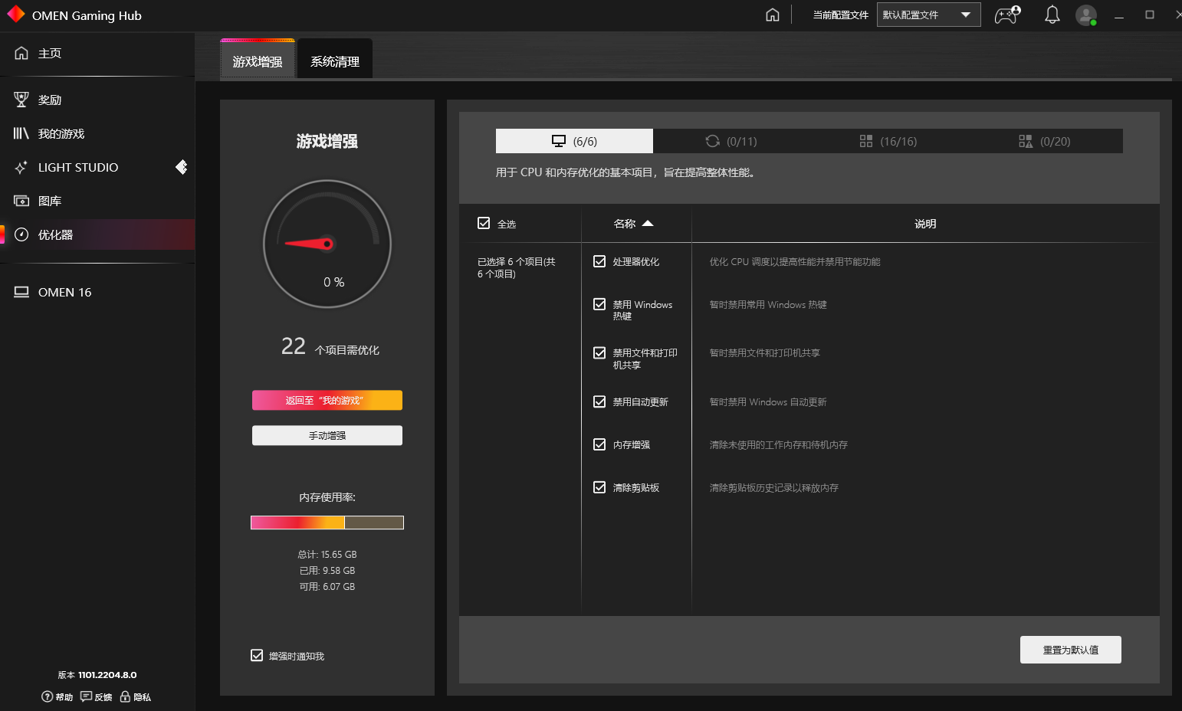
Task: Click 已选择 6 个项目 status text
Action: (517, 267)
